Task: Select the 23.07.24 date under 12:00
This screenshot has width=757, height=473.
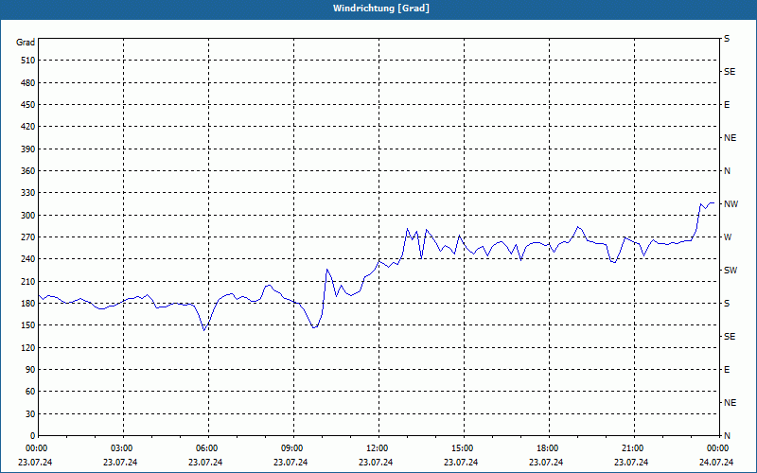Action: (x=376, y=462)
